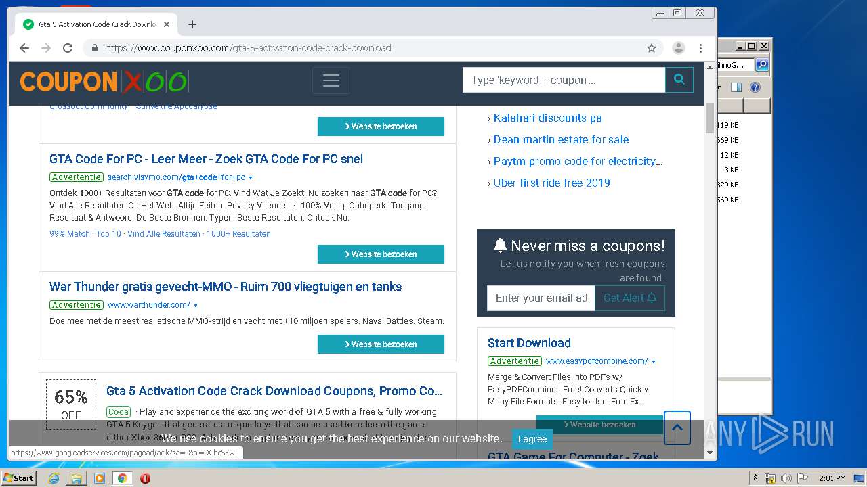
Task: Click the CouponXoo logo
Action: pyautogui.click(x=104, y=82)
